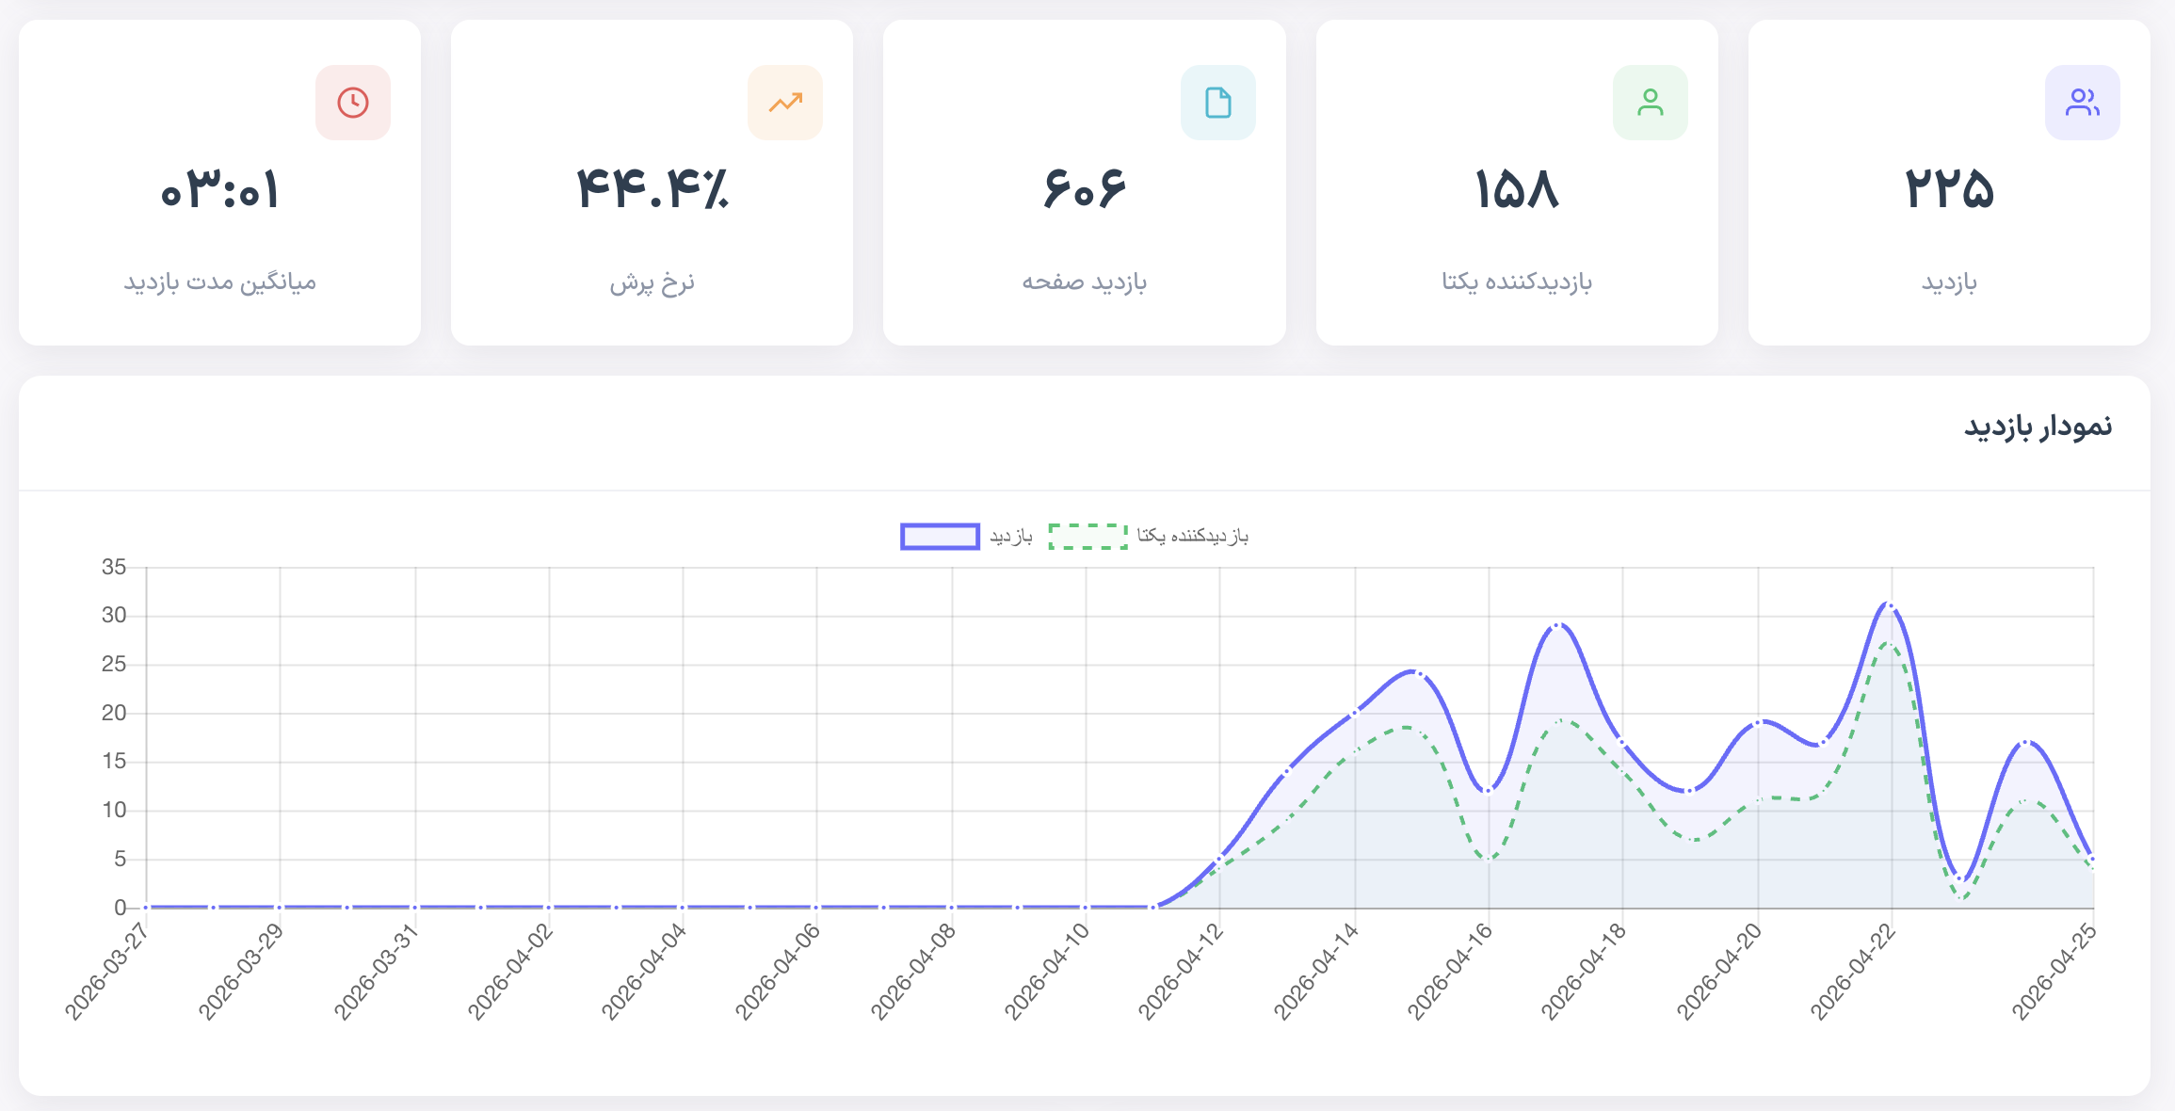This screenshot has width=2175, height=1111.
Task: Toggle the purple بازدید legend swatch
Action: (940, 537)
